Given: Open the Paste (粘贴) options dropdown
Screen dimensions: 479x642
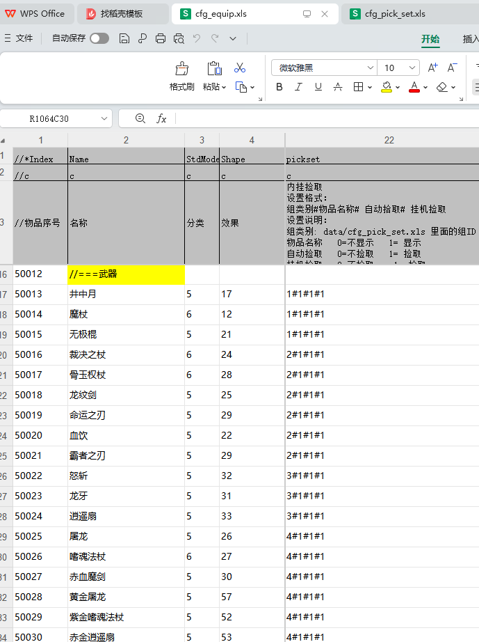Looking at the screenshot, I should click(224, 87).
